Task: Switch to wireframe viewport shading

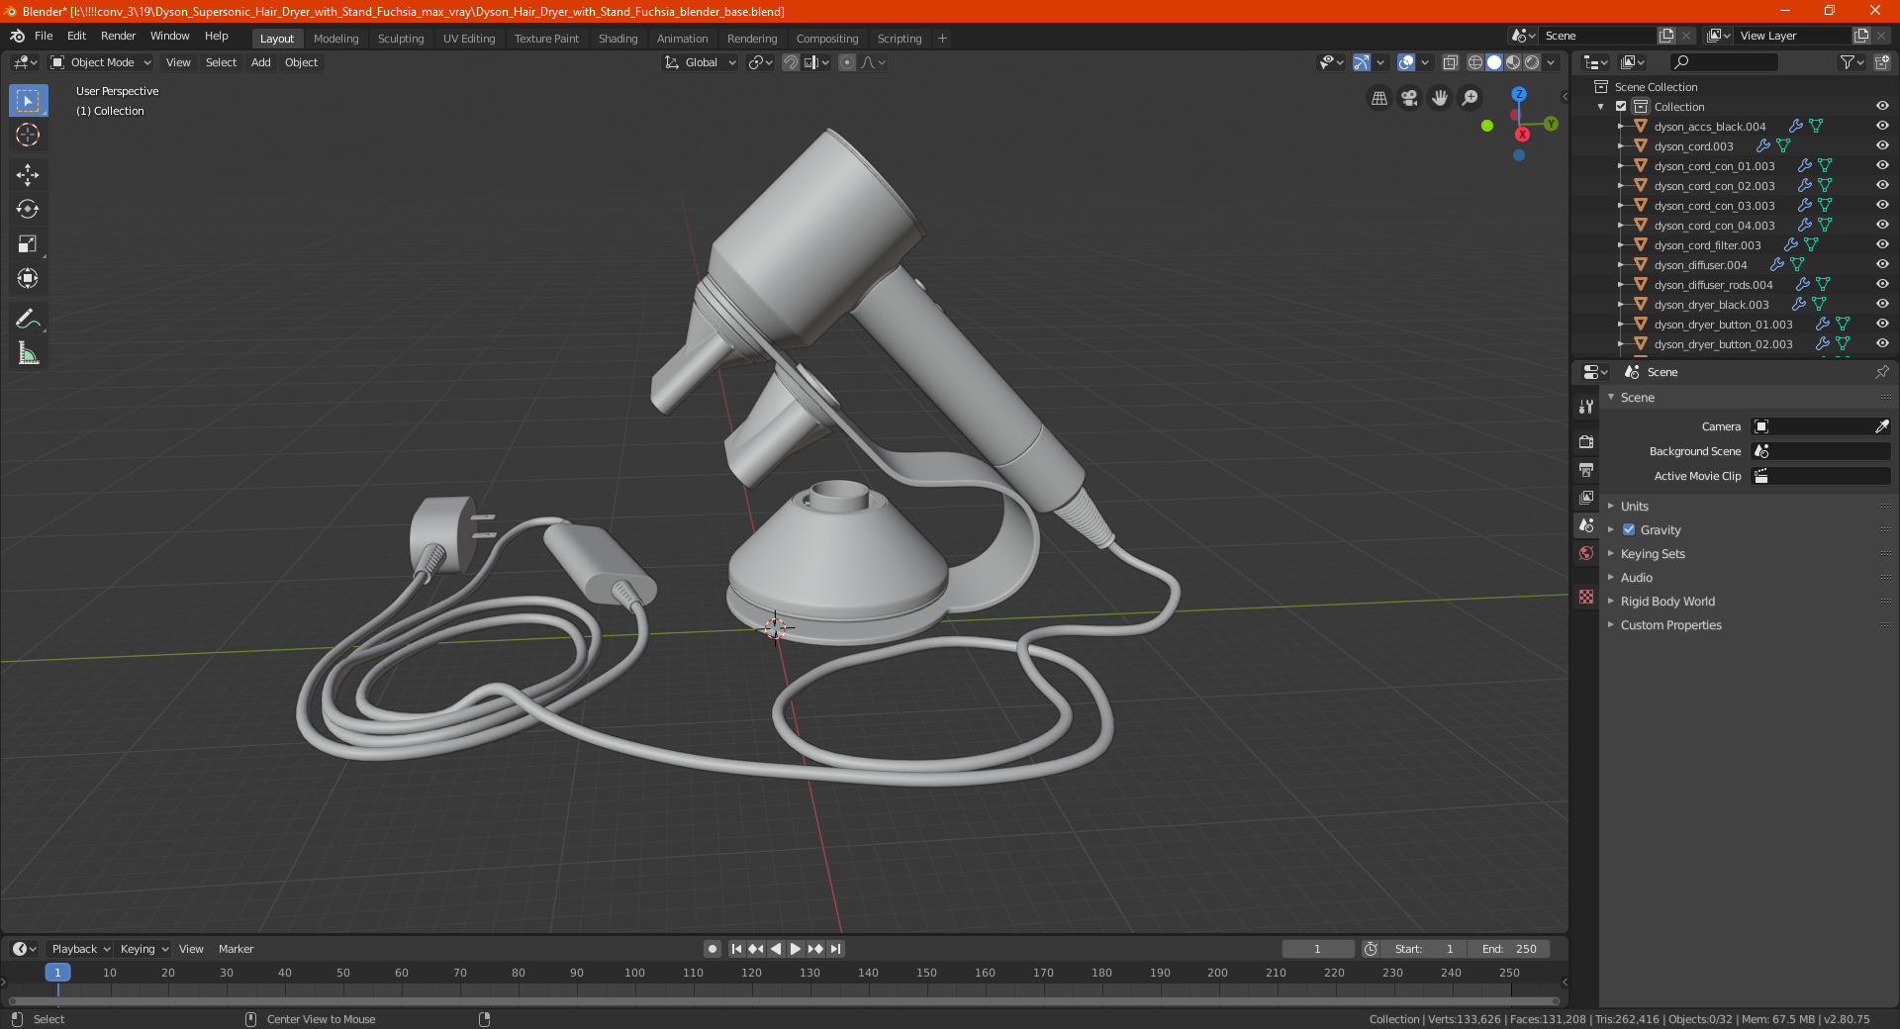Action: click(x=1475, y=62)
